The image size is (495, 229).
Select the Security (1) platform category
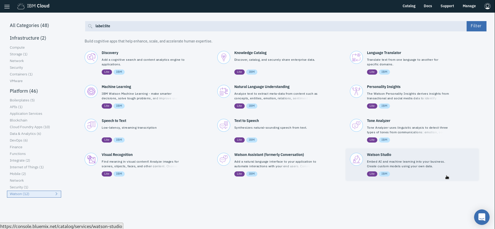19,187
